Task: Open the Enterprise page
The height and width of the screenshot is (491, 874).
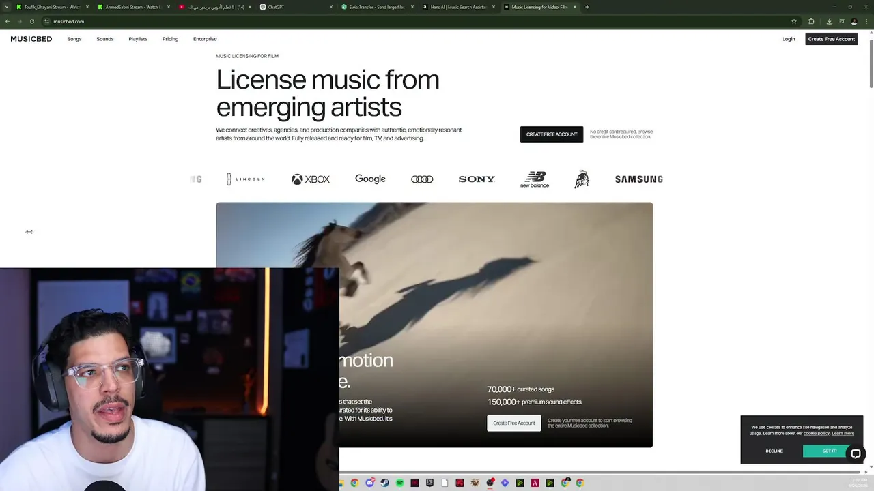Action: [205, 39]
